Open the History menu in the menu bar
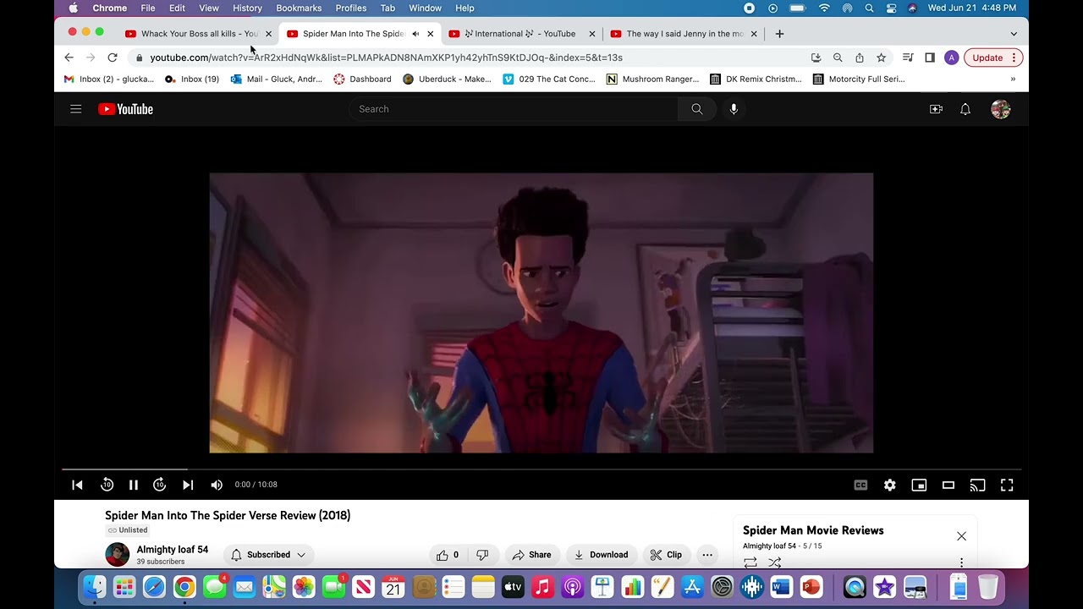 click(247, 8)
